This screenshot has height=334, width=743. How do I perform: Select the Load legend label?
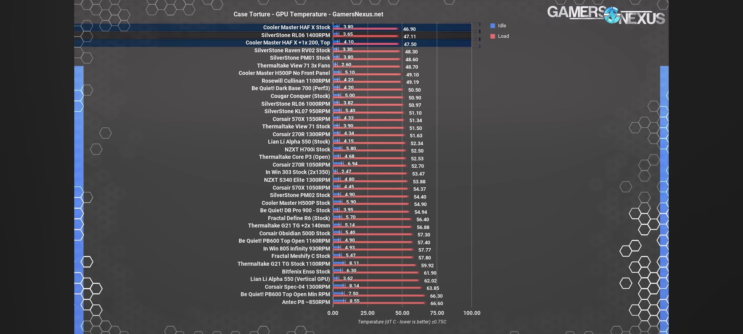coord(503,36)
